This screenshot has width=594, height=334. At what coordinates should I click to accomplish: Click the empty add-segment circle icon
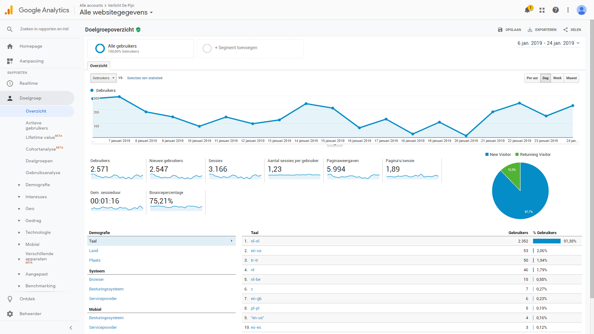click(x=207, y=49)
